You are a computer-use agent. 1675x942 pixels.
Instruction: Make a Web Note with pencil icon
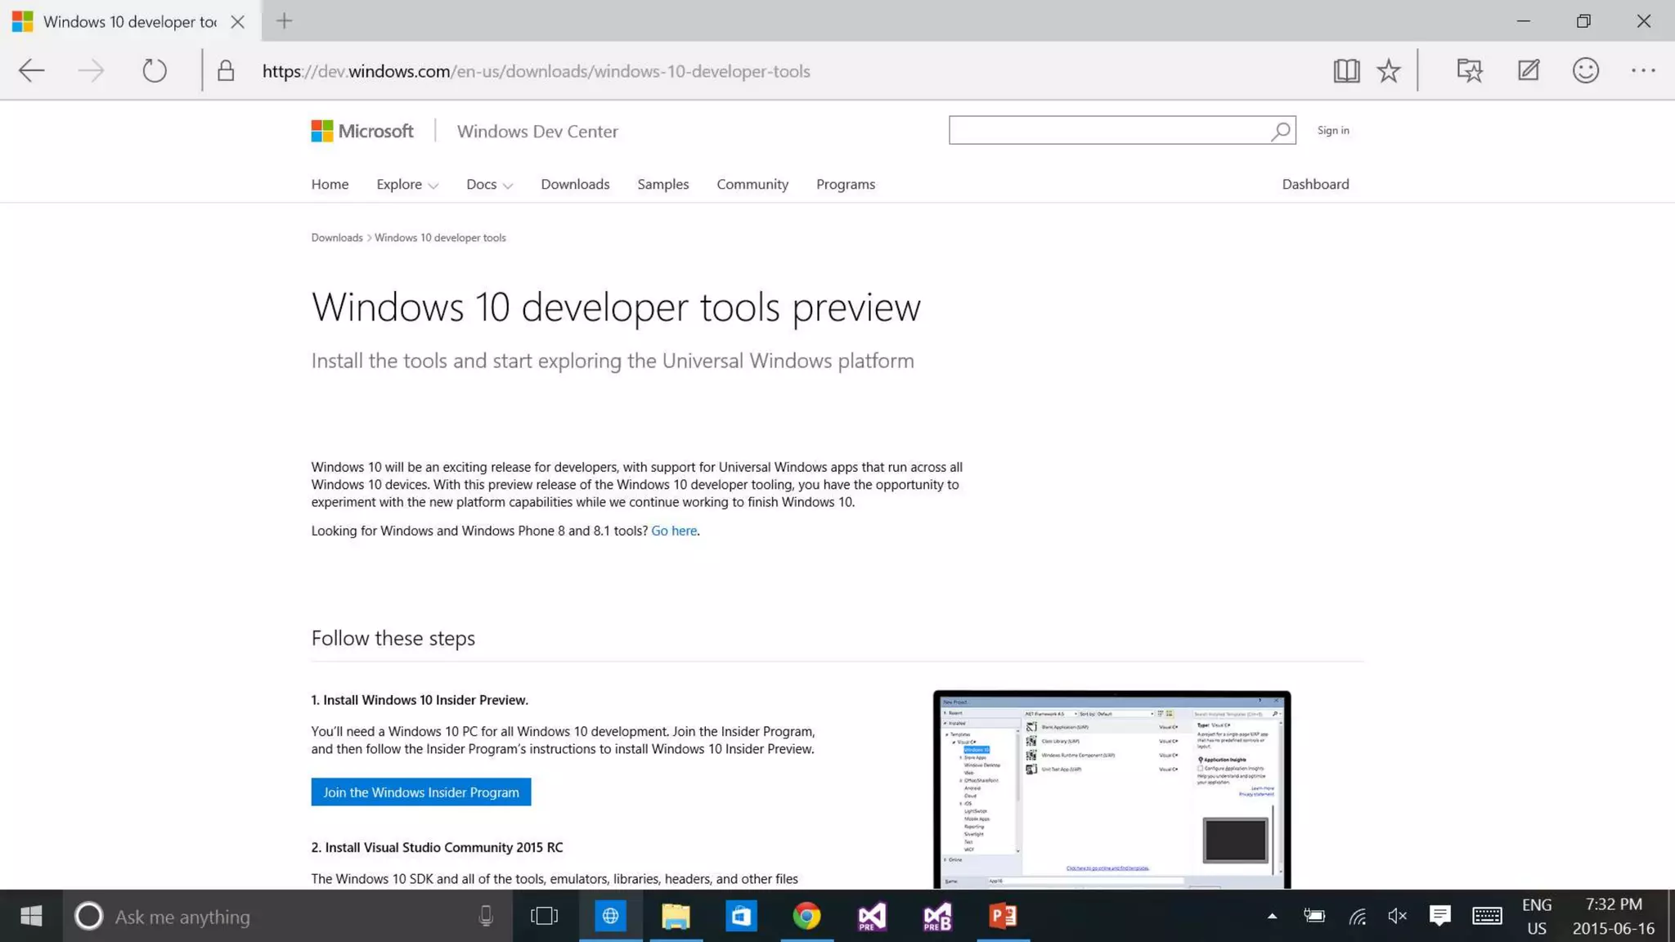(x=1528, y=70)
